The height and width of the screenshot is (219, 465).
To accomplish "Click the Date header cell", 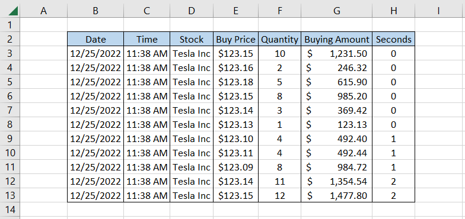I will click(x=95, y=39).
